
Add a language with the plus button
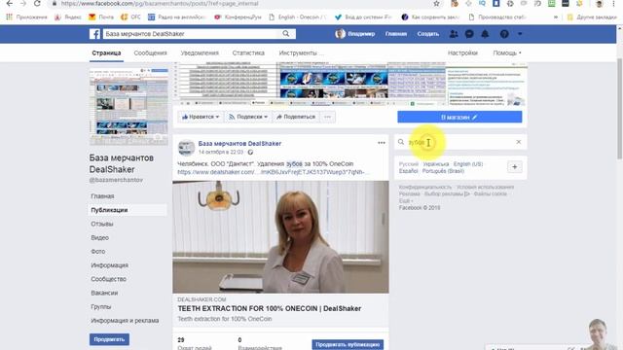(515, 167)
